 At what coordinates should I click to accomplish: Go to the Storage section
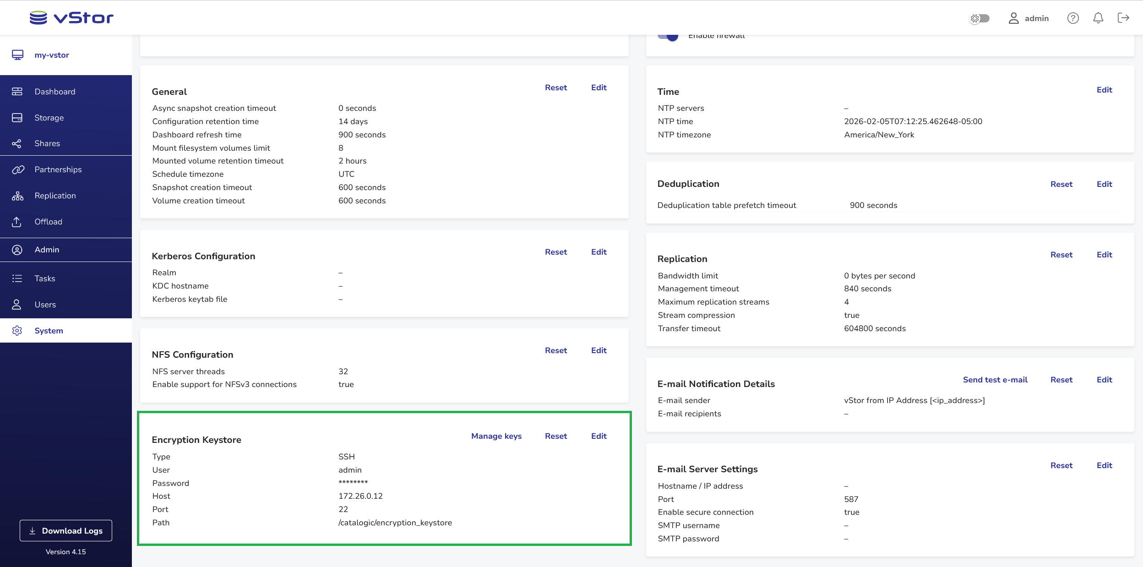(x=49, y=118)
